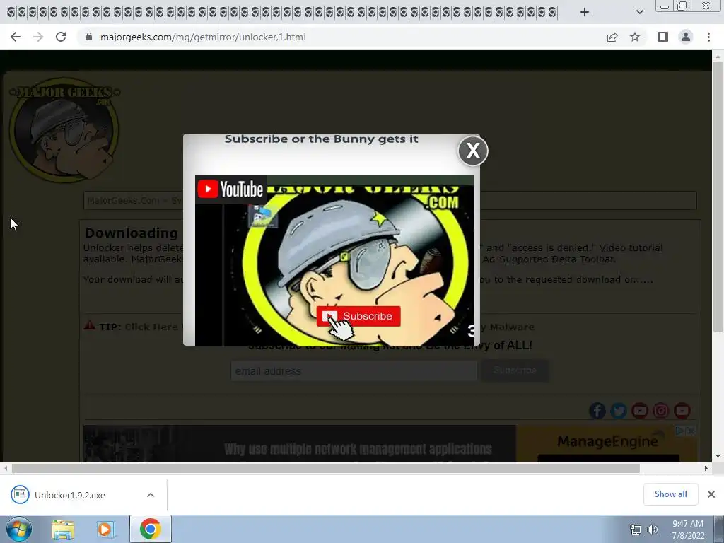The width and height of the screenshot is (724, 543).
Task: Click the Chrome taskbar icon
Action: pos(150,529)
